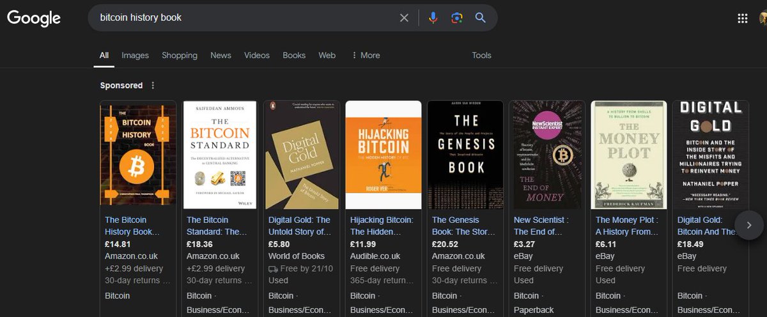Open The Money Plot cover image
The height and width of the screenshot is (317, 767).
tap(629, 154)
